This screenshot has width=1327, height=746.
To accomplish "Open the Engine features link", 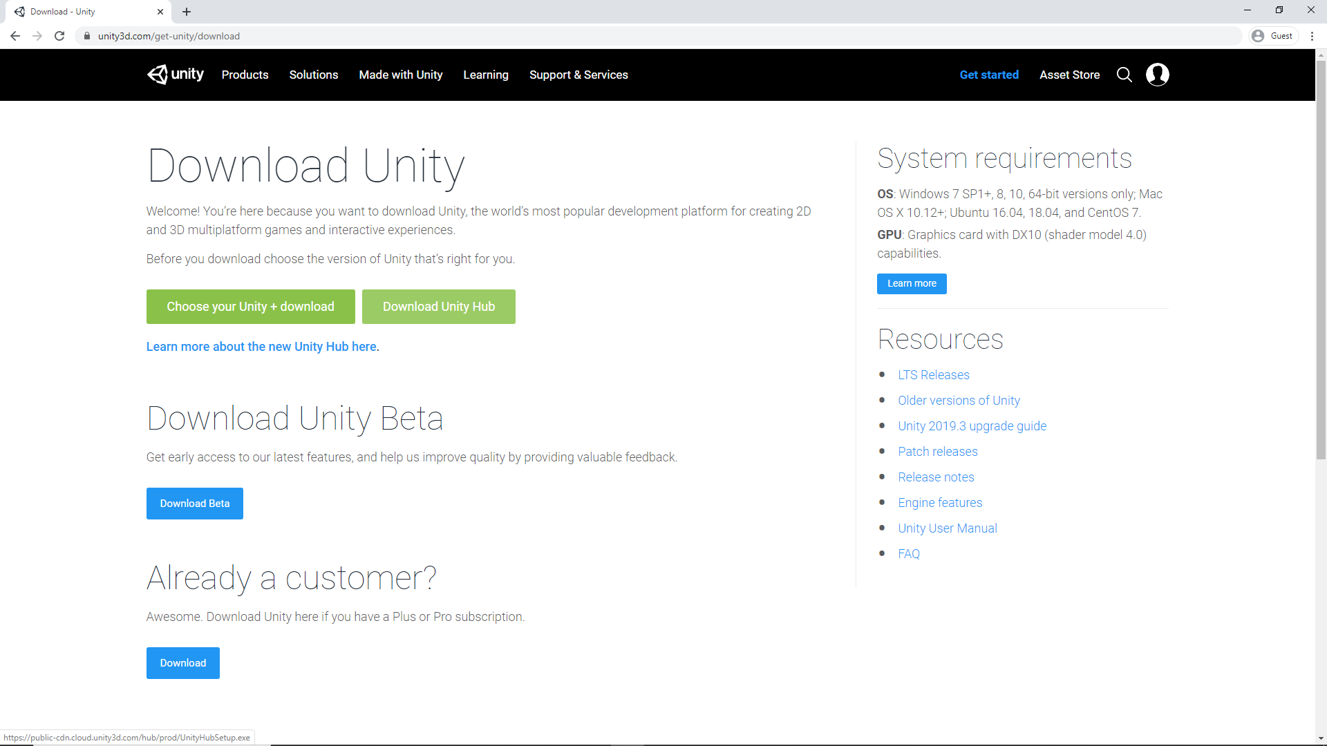I will [940, 503].
